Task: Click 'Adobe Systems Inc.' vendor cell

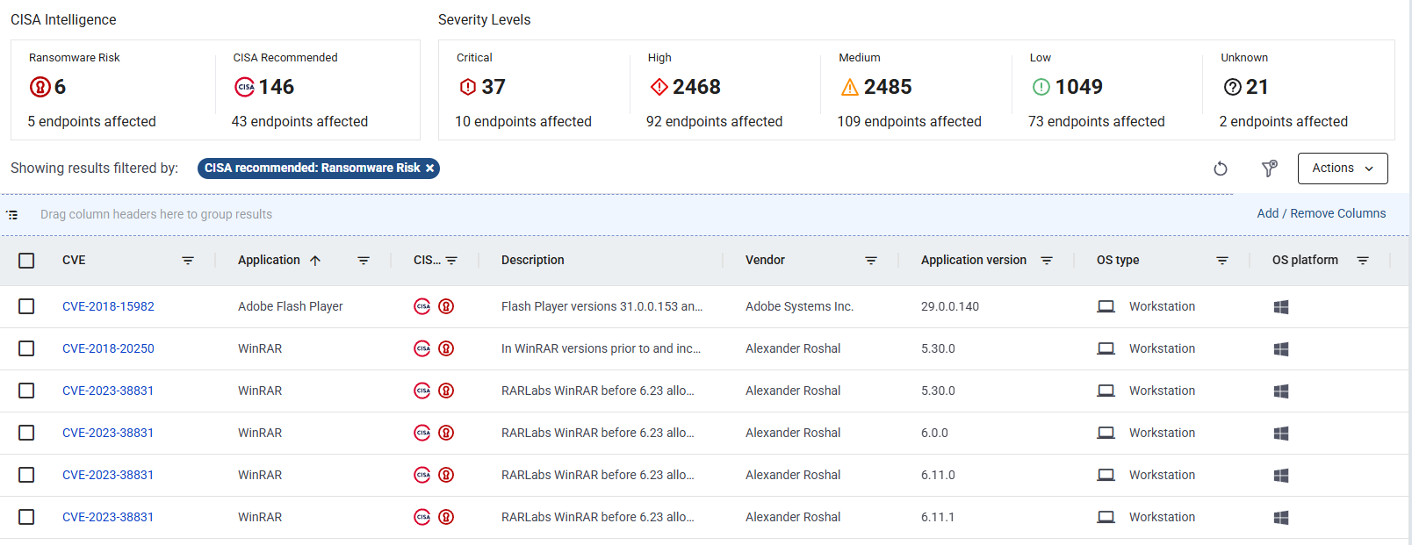Action: [799, 306]
